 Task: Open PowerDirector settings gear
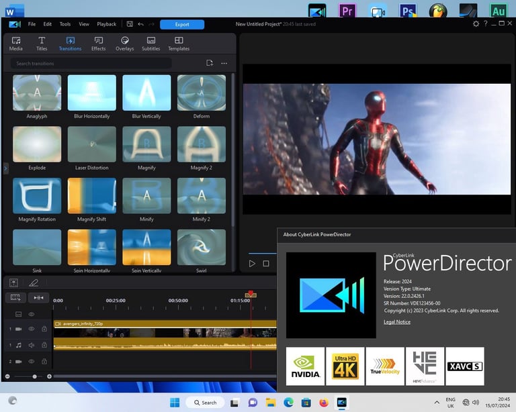pos(476,23)
